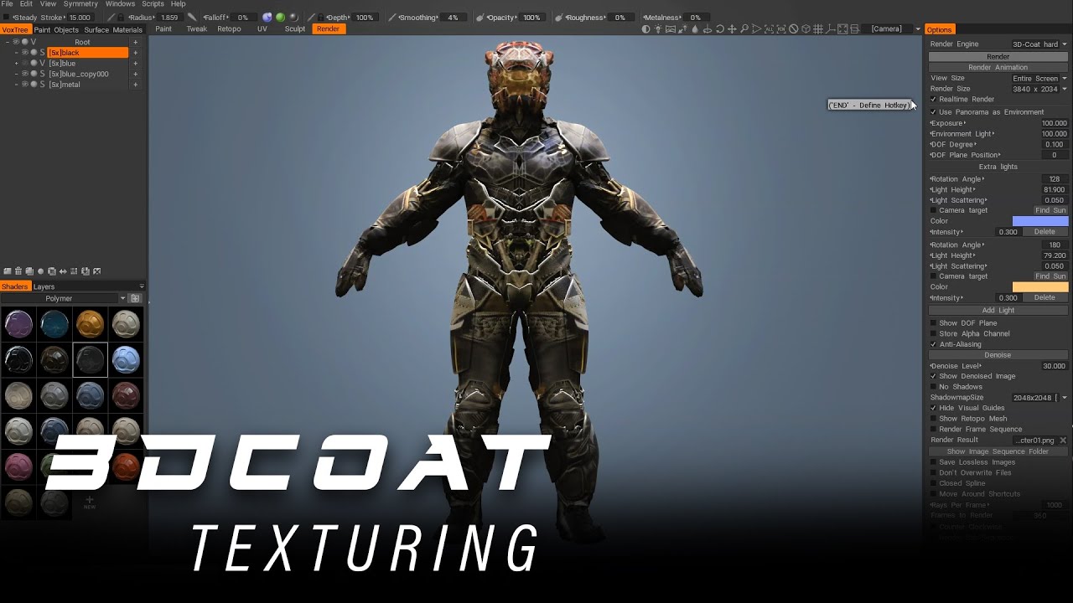The image size is (1073, 603).
Task: Toggle Realtime Render checkbox
Action: [933, 99]
